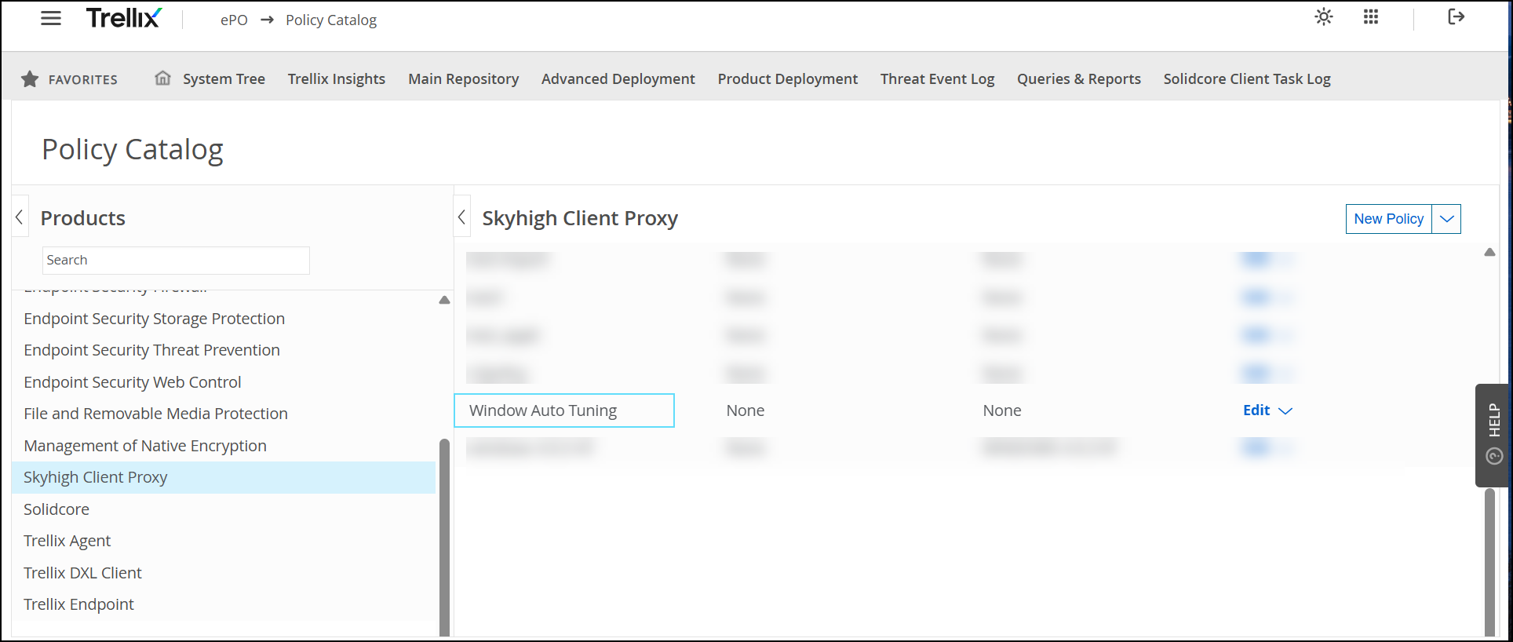
Task: Open the New Policy dropdown arrow
Action: coord(1446,219)
